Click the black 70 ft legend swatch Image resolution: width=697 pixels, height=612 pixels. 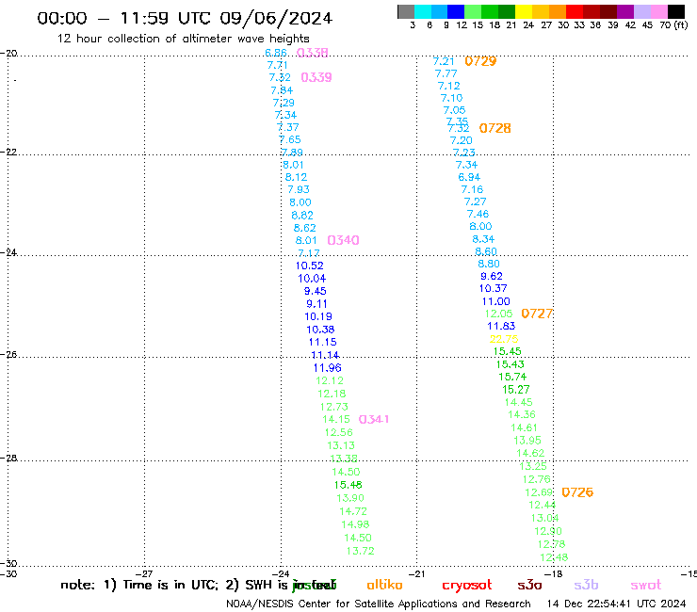(x=676, y=11)
